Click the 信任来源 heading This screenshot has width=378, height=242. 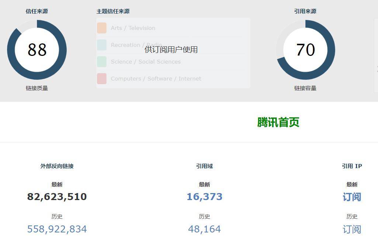37,11
